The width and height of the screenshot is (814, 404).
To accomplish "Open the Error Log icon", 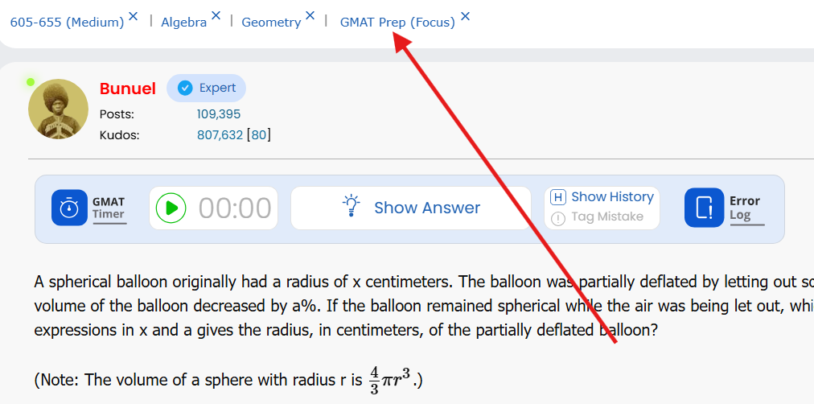I will [x=704, y=208].
